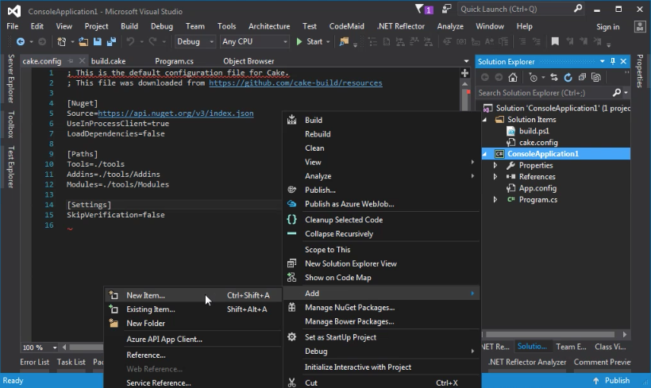
Task: Pin the cake.config tab
Action: 71,61
